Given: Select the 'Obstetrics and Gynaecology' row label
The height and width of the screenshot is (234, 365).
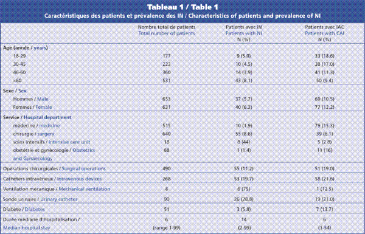Looking at the screenshot, I should click(54, 154).
